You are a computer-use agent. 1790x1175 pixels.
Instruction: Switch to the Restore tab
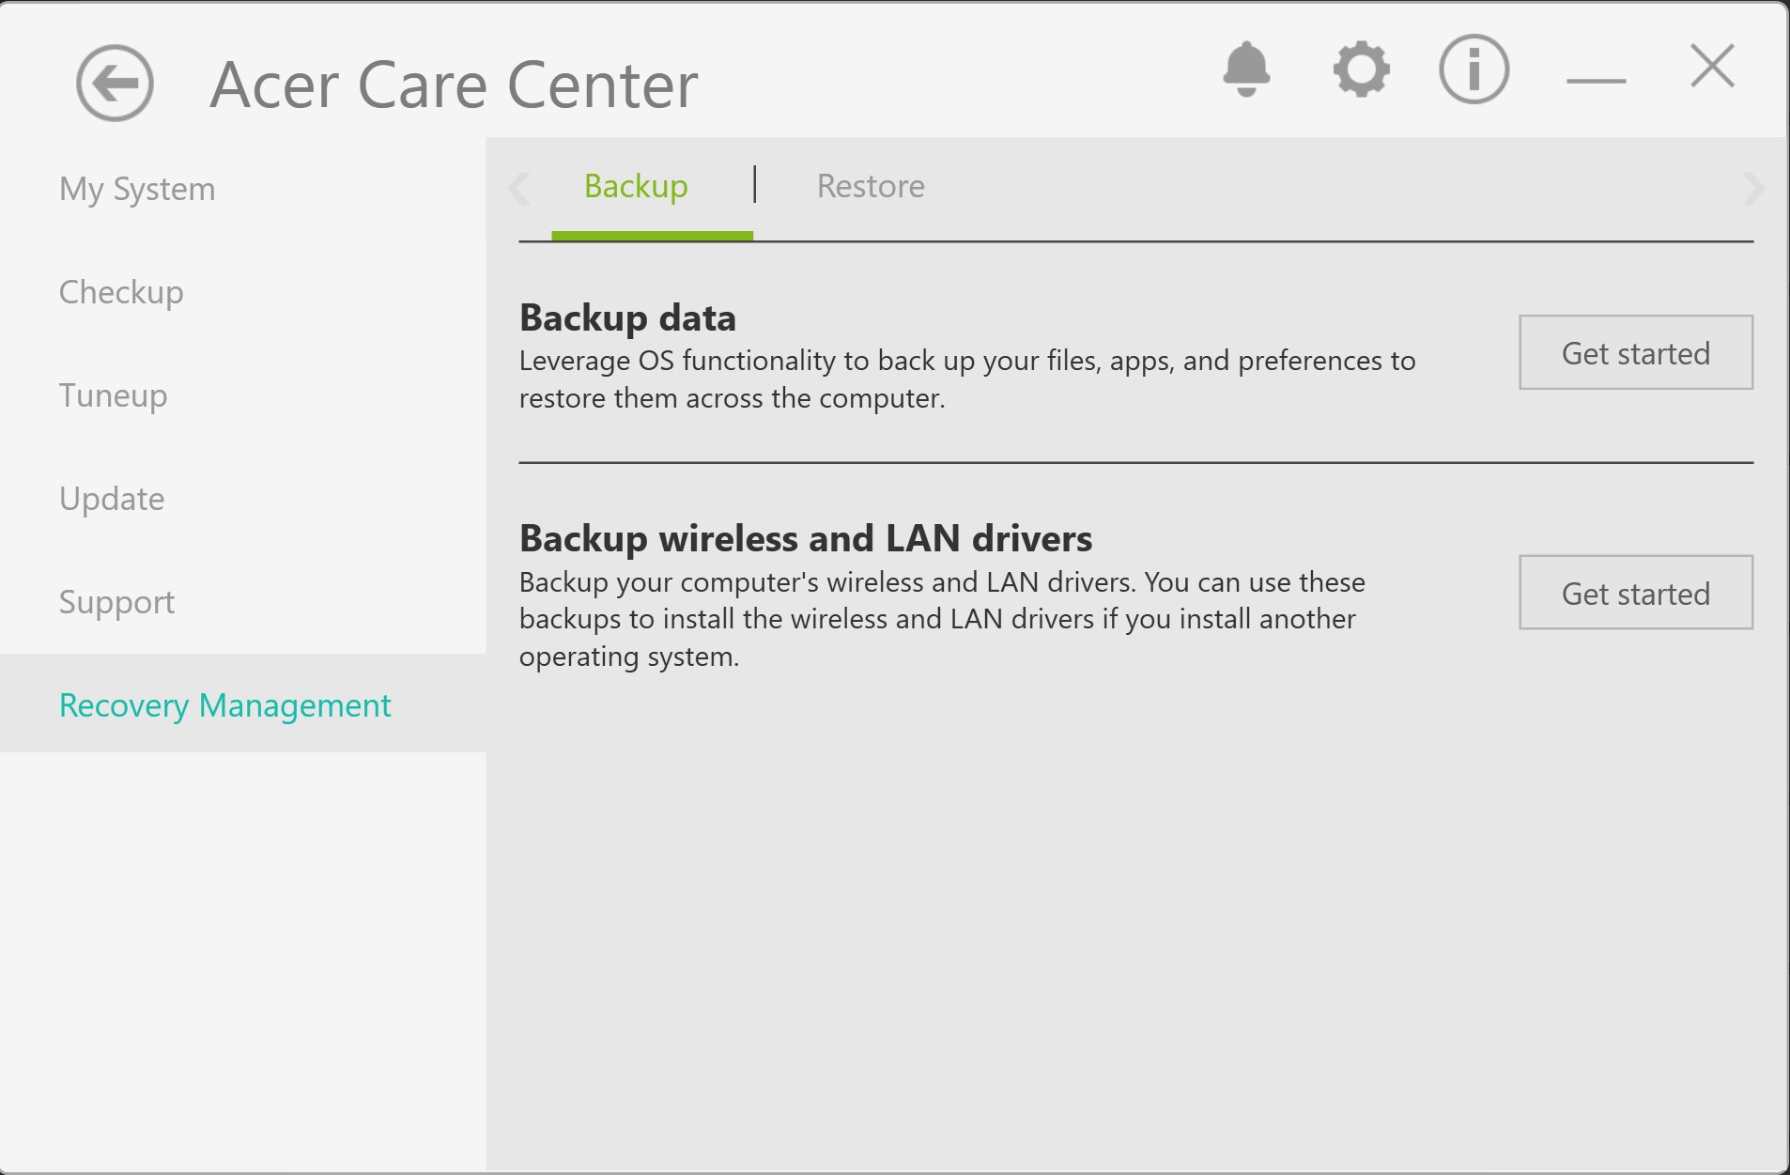pyautogui.click(x=870, y=186)
